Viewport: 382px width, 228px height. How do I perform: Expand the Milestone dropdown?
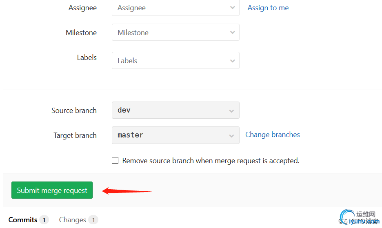[x=175, y=33]
